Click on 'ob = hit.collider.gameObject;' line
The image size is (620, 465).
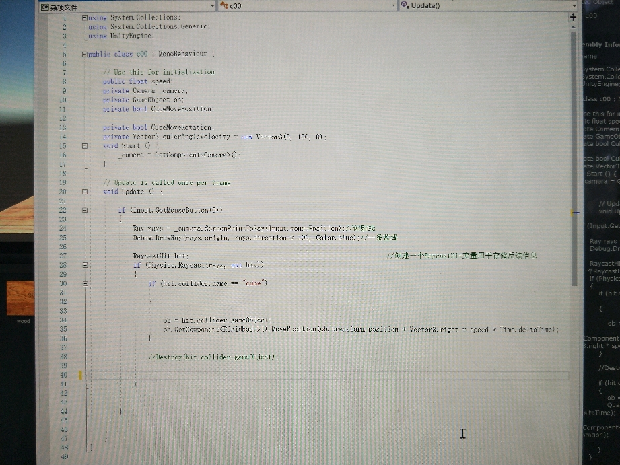217,320
